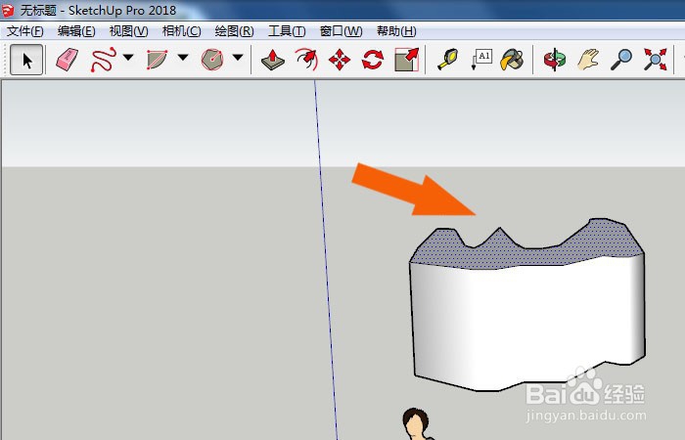Activate the Freehand line tool
The image size is (685, 440).
103,60
